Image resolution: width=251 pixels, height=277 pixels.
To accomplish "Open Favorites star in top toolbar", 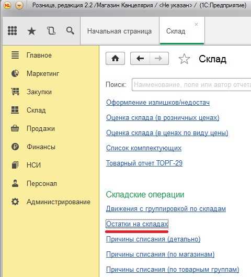I will tap(32, 31).
